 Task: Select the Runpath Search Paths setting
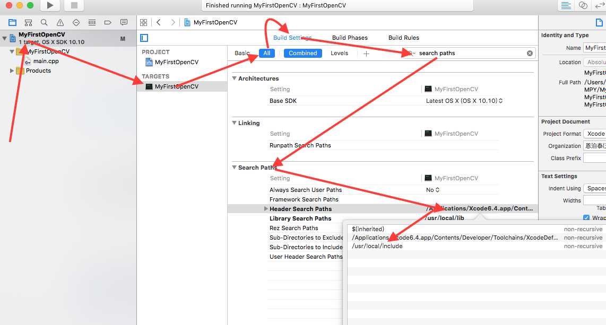click(300, 145)
